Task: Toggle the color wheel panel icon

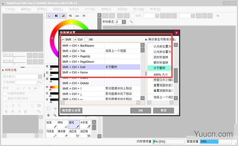Action: coord(49,15)
